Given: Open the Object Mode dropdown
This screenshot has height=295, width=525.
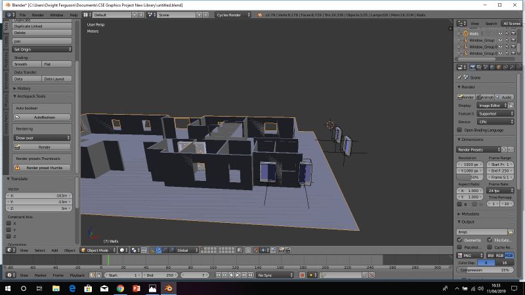Looking at the screenshot, I should [98, 250].
